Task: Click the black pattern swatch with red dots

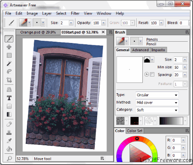Action: (134, 121)
